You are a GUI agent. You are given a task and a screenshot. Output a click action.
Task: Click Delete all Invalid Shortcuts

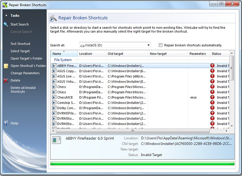pos(23,90)
